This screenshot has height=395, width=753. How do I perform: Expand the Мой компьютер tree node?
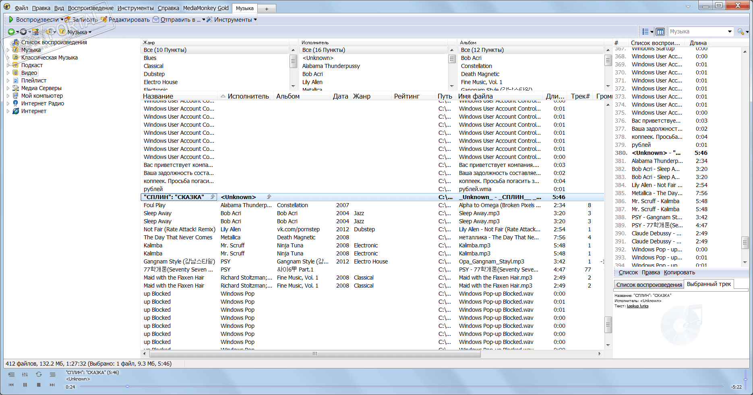coord(8,96)
